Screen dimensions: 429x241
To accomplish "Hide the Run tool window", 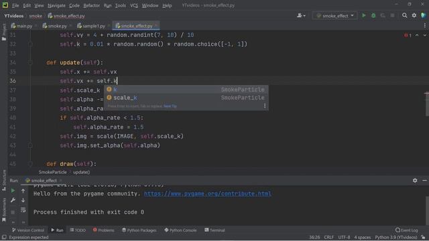I will point(424,180).
